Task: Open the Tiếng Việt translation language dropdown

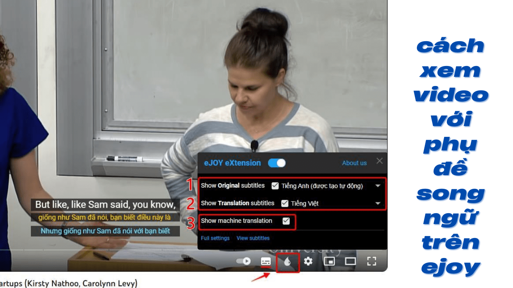Action: pos(378,204)
